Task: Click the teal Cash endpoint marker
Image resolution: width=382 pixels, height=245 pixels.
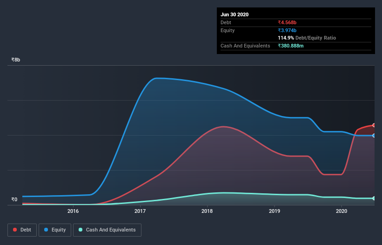Action: tap(374, 198)
